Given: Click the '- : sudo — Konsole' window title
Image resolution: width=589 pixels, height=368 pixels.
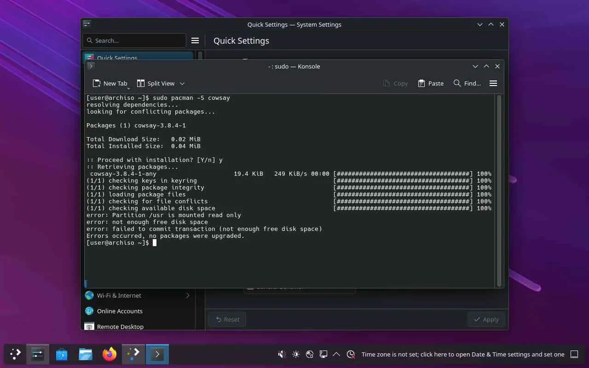Looking at the screenshot, I should click(x=294, y=66).
